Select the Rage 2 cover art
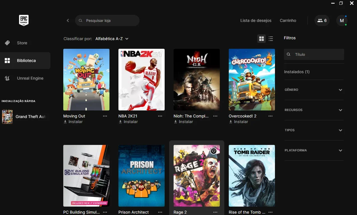 tap(197, 176)
